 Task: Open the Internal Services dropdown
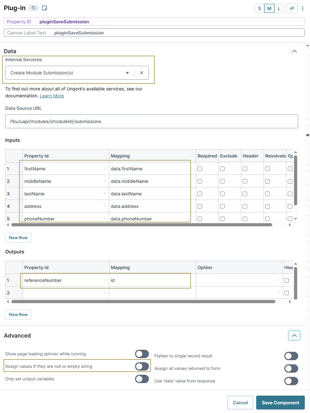point(127,73)
